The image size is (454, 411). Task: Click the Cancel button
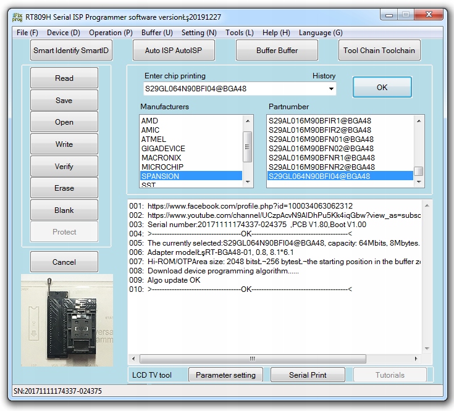tap(64, 262)
